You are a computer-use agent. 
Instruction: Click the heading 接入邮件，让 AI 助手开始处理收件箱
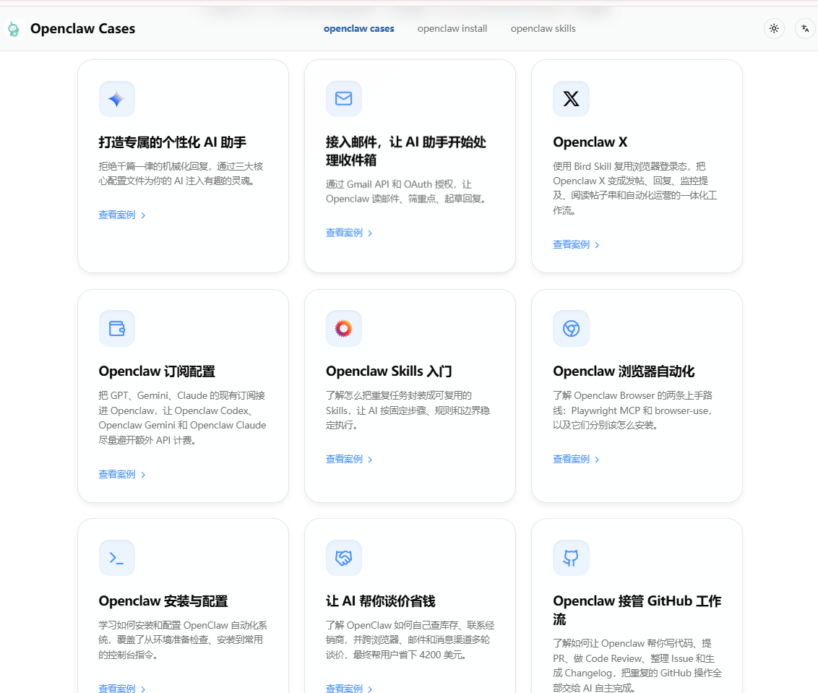click(x=406, y=151)
